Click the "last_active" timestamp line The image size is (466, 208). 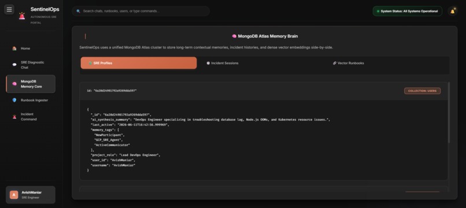130,125
